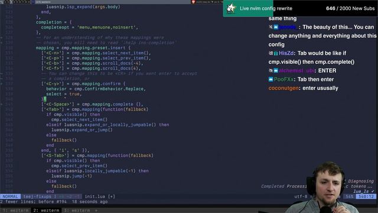Viewport: 378px width, 213px height.
Task: Click the '<C-b>' scroll_docs(-4) line
Action: 92,63
